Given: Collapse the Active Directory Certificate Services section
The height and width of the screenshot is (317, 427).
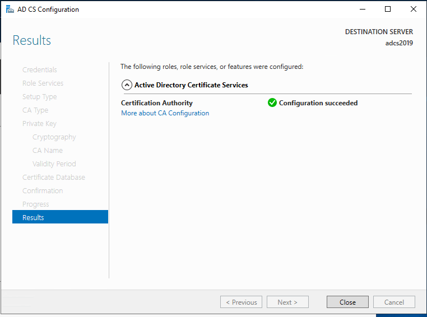Looking at the screenshot, I should pyautogui.click(x=127, y=85).
